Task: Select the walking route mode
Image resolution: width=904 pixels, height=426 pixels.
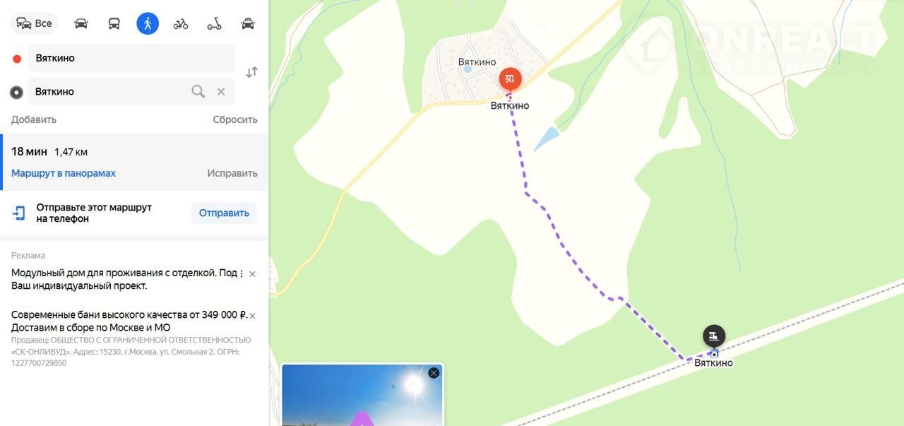Action: pyautogui.click(x=148, y=23)
